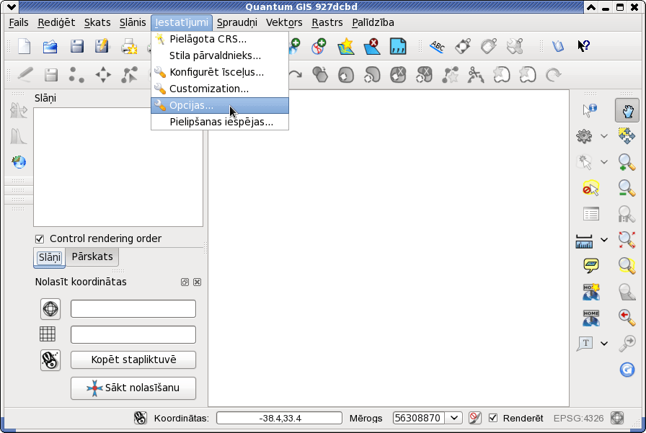Open the print composer printer icon

[x=129, y=47]
